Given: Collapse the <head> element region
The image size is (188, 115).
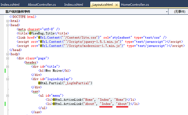Looking at the screenshot, I should click(8, 25).
